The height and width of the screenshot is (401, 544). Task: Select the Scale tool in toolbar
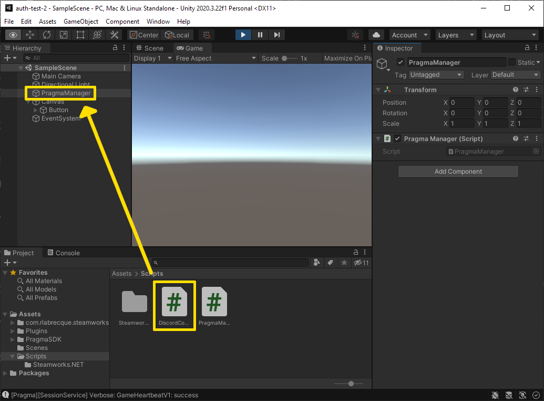tap(64, 35)
